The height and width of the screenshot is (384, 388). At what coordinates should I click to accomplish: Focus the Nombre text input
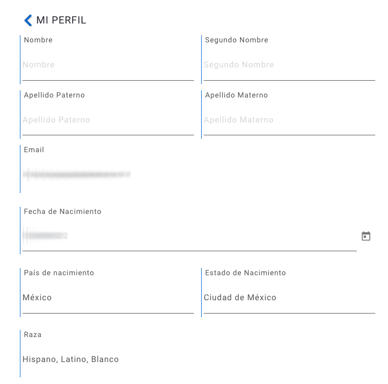[x=108, y=65]
